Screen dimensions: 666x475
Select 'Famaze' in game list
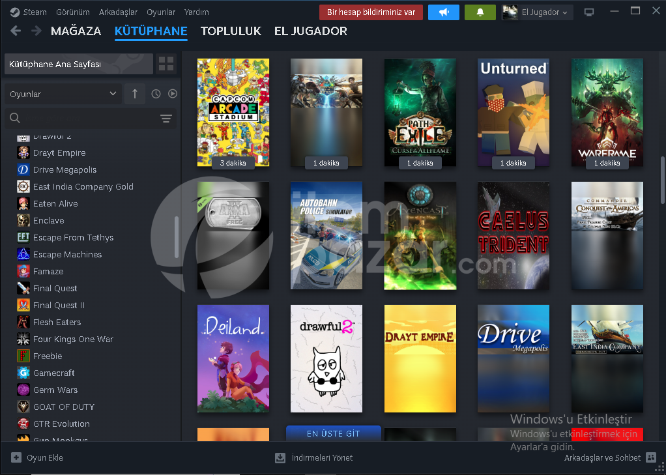(x=48, y=272)
